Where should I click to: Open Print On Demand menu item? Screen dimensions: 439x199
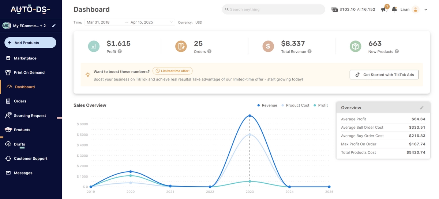coord(29,73)
